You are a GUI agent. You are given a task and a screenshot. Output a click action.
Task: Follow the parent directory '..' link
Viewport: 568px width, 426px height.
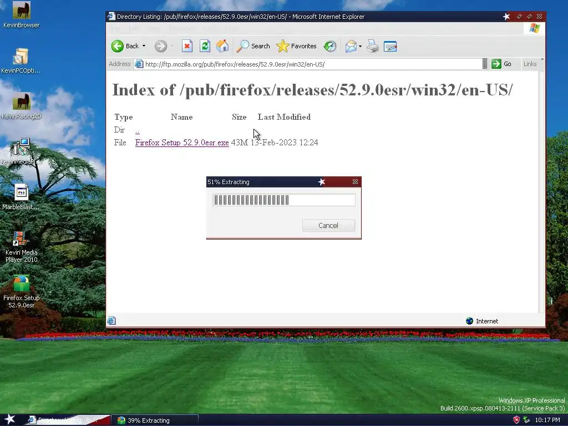(138, 130)
